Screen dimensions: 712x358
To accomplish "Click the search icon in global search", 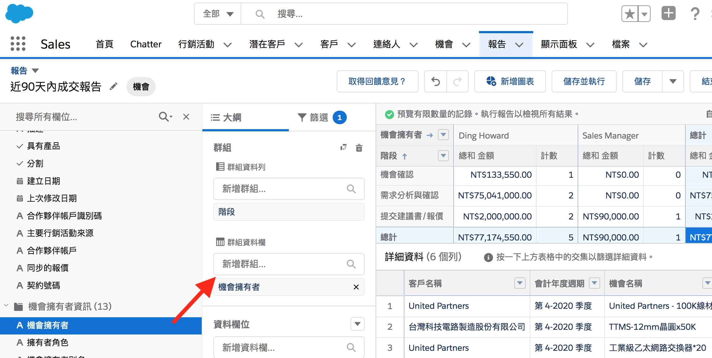I will pos(260,14).
